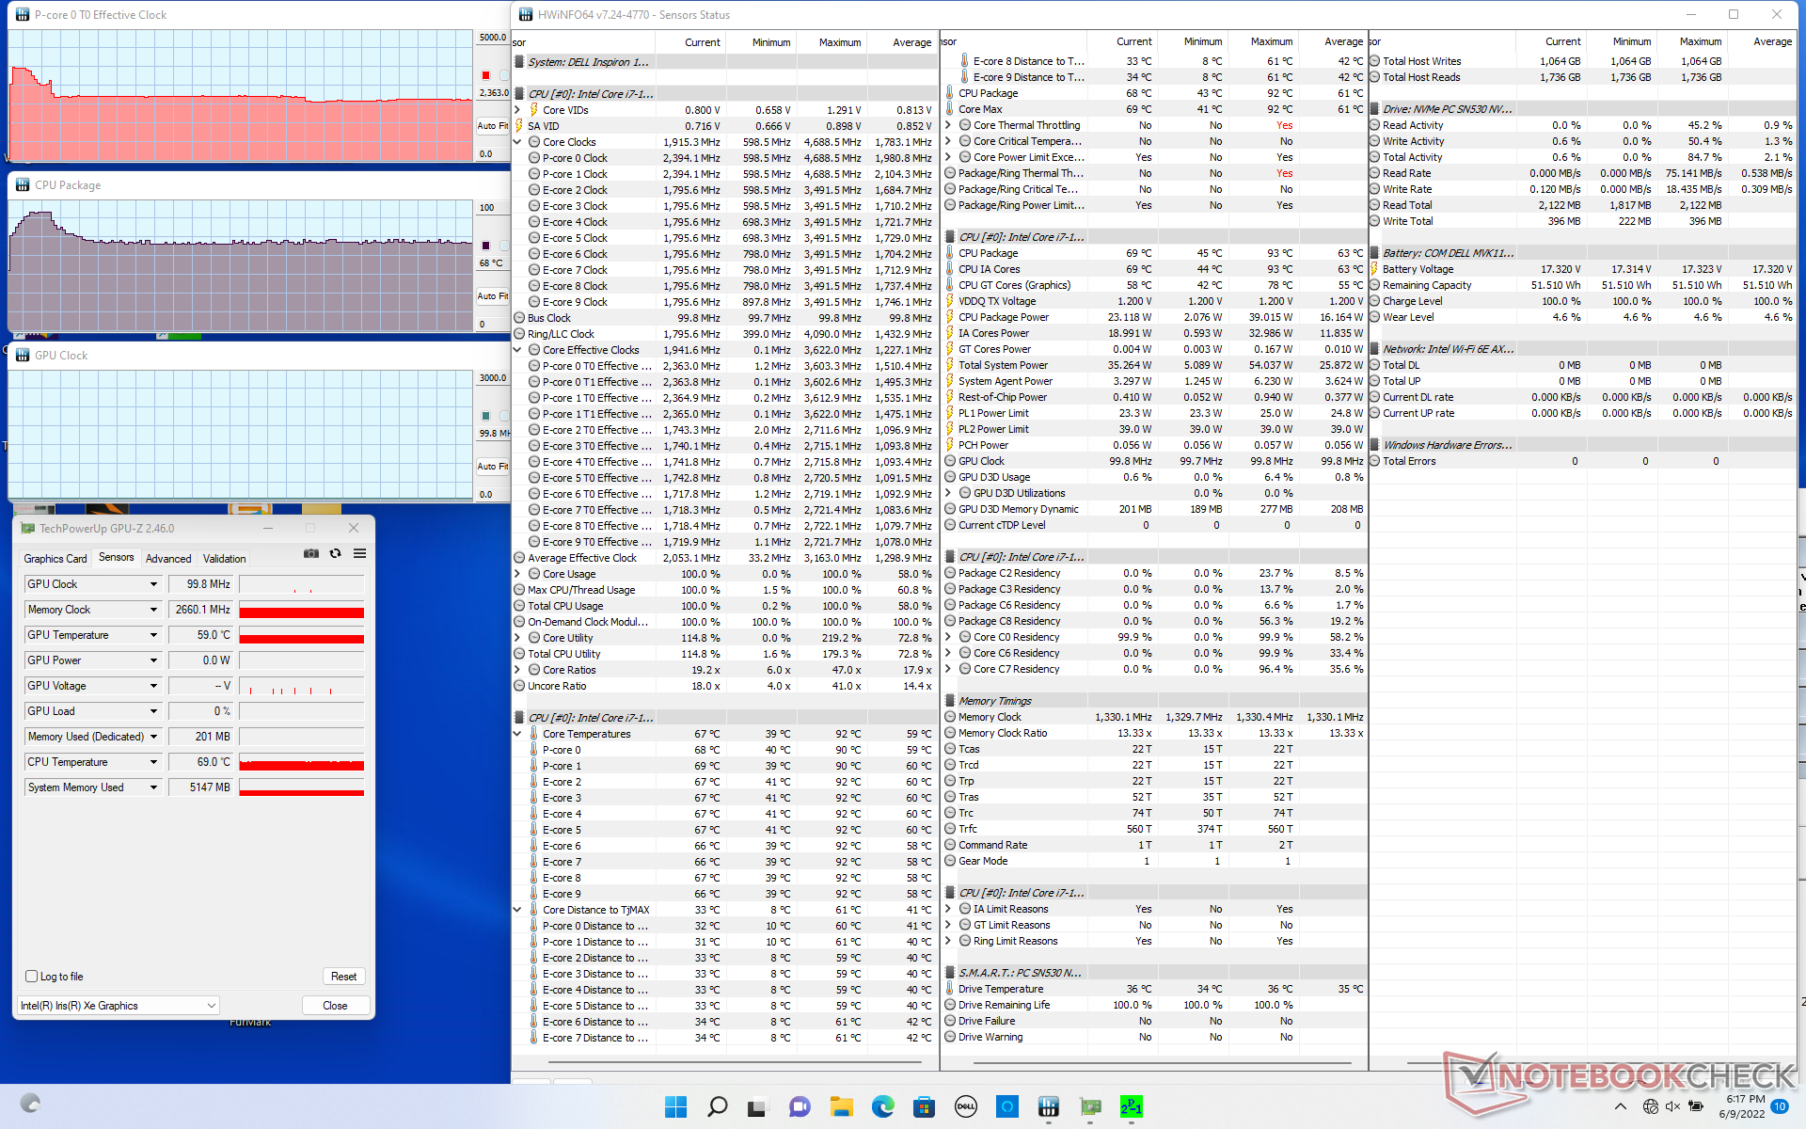Open File Explorer from the taskbar
The image size is (1806, 1129).
841,1106
